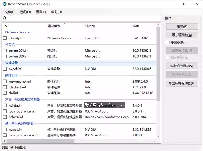
Task: Click the window resize grip icon
Action: pyautogui.click(x=200, y=148)
